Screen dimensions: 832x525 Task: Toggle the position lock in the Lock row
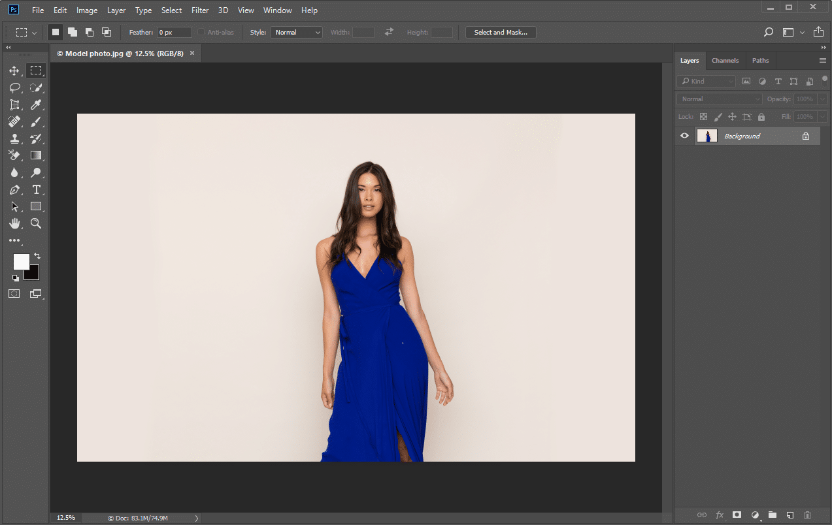coord(733,116)
